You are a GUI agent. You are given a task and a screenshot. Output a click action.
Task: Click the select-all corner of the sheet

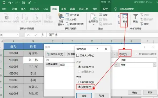[2, 41]
